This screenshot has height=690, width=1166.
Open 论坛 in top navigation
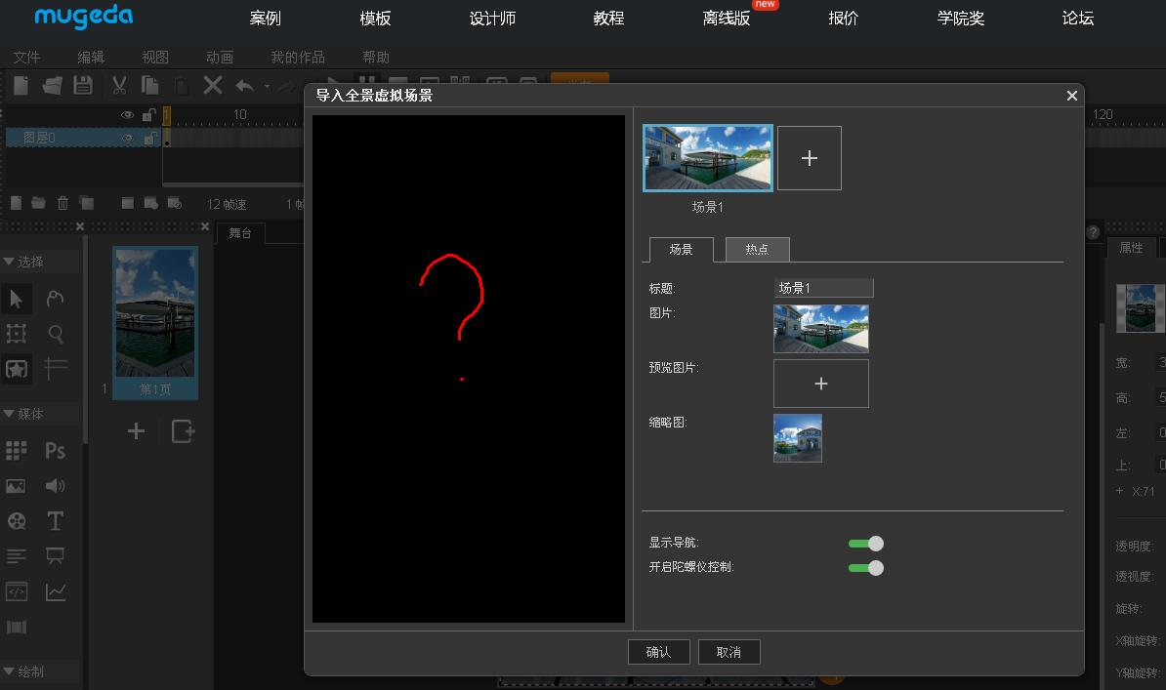point(1077,19)
